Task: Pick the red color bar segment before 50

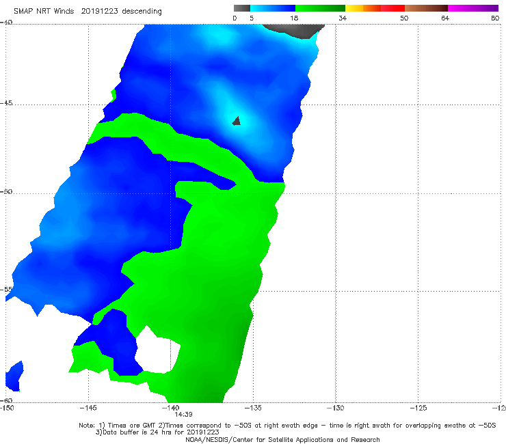Action: pos(392,8)
